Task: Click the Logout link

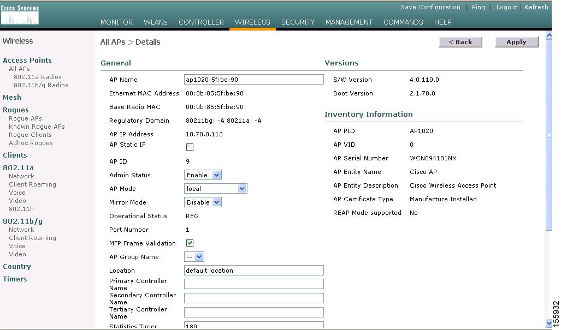Action: [507, 7]
